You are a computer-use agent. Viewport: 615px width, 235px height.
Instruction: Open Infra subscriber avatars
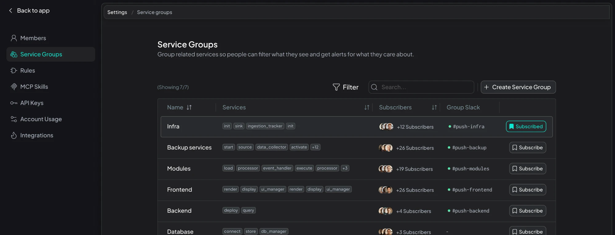386,127
